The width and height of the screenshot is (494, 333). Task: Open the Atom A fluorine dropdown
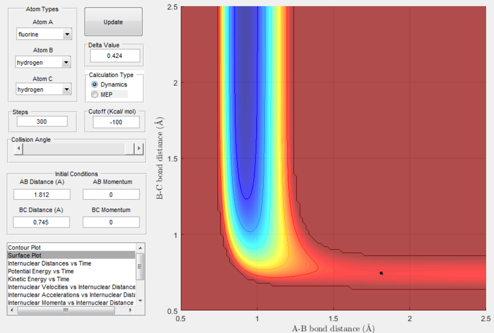(x=44, y=34)
